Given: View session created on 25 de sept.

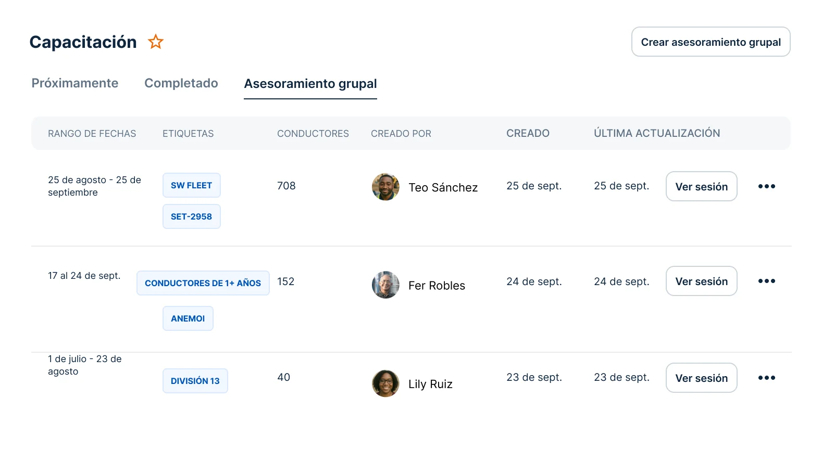Looking at the screenshot, I should coord(701,186).
